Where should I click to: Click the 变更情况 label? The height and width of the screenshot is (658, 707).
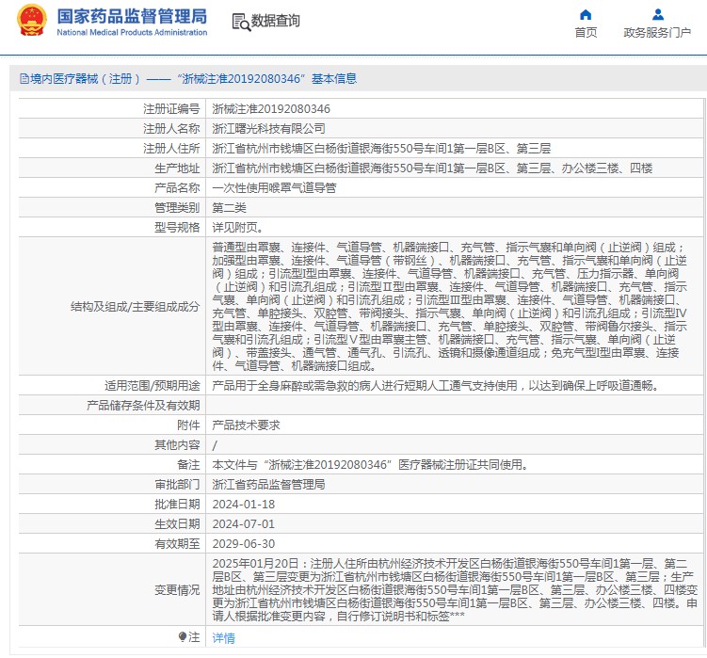[x=177, y=590]
